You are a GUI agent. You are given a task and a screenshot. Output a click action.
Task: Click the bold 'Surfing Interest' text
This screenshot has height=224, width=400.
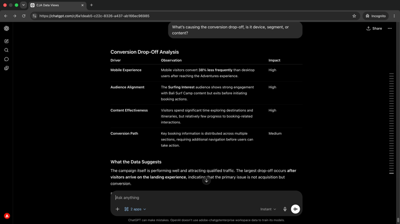pos(181,87)
